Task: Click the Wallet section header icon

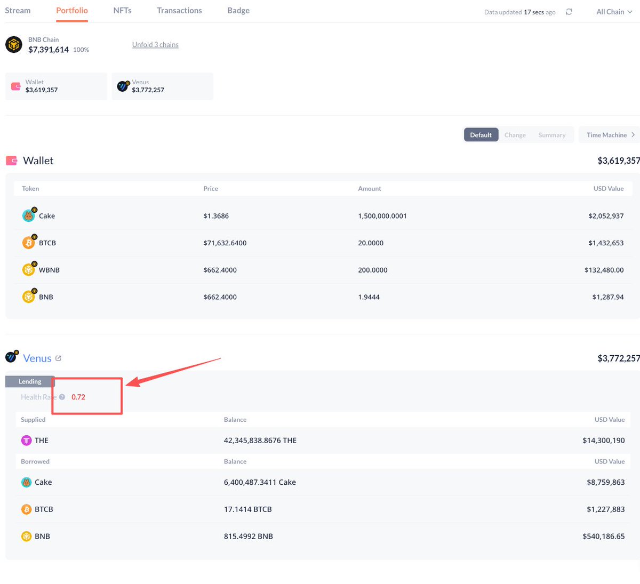Action: [11, 161]
